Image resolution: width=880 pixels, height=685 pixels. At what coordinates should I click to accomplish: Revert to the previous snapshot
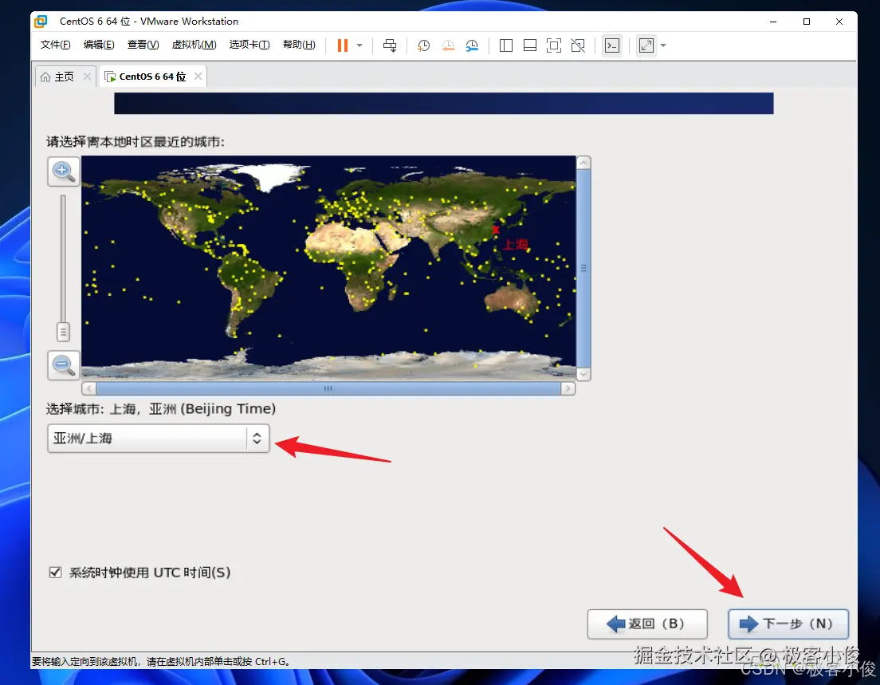448,45
